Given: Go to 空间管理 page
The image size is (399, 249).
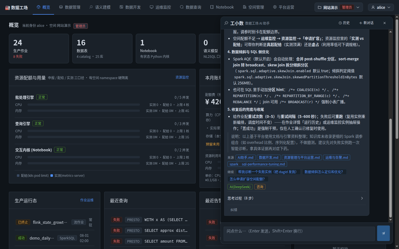Looking at the screenshot, I should [x=253, y=7].
